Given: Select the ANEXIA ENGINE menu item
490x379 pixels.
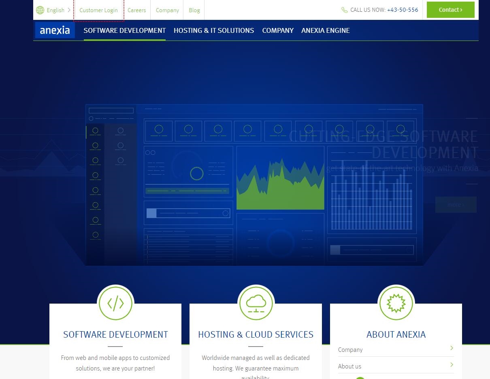Looking at the screenshot, I should click(x=326, y=30).
